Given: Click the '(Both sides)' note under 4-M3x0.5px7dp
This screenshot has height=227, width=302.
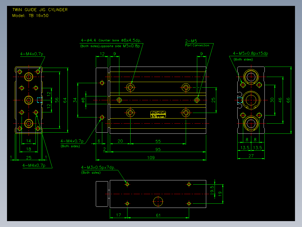Looking at the screenshot, I should point(91,172).
